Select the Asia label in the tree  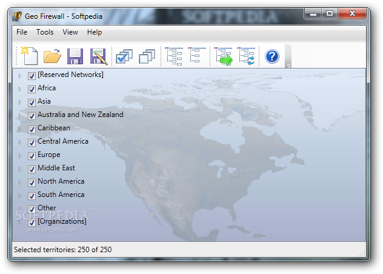44,101
